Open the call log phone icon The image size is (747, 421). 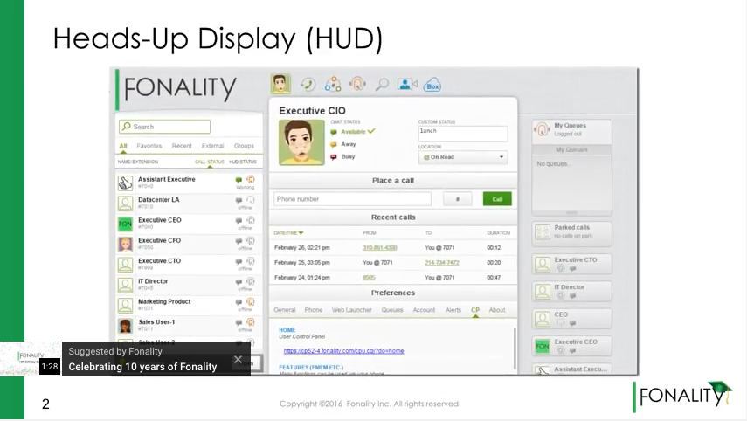click(308, 85)
